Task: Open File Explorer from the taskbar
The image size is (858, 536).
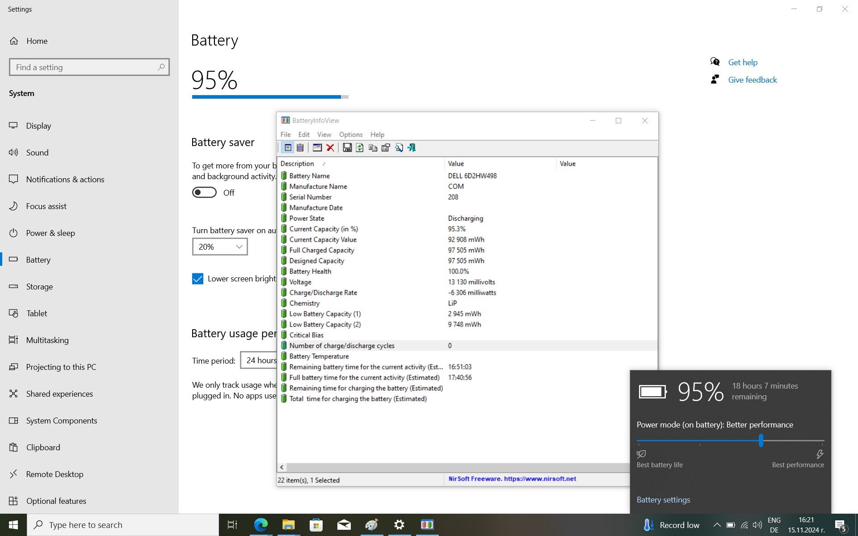Action: point(288,525)
